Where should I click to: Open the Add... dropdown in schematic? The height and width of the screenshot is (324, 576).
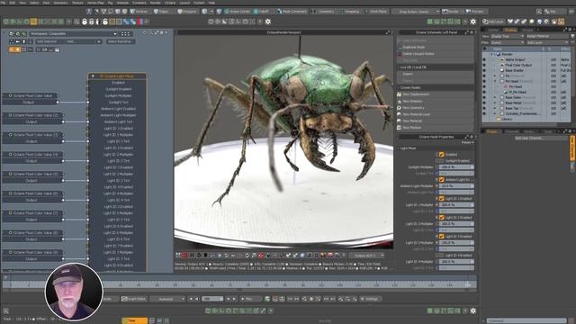point(84,41)
